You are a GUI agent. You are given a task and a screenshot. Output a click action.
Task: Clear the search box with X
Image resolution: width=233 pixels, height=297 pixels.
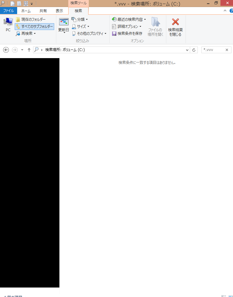[x=227, y=50]
